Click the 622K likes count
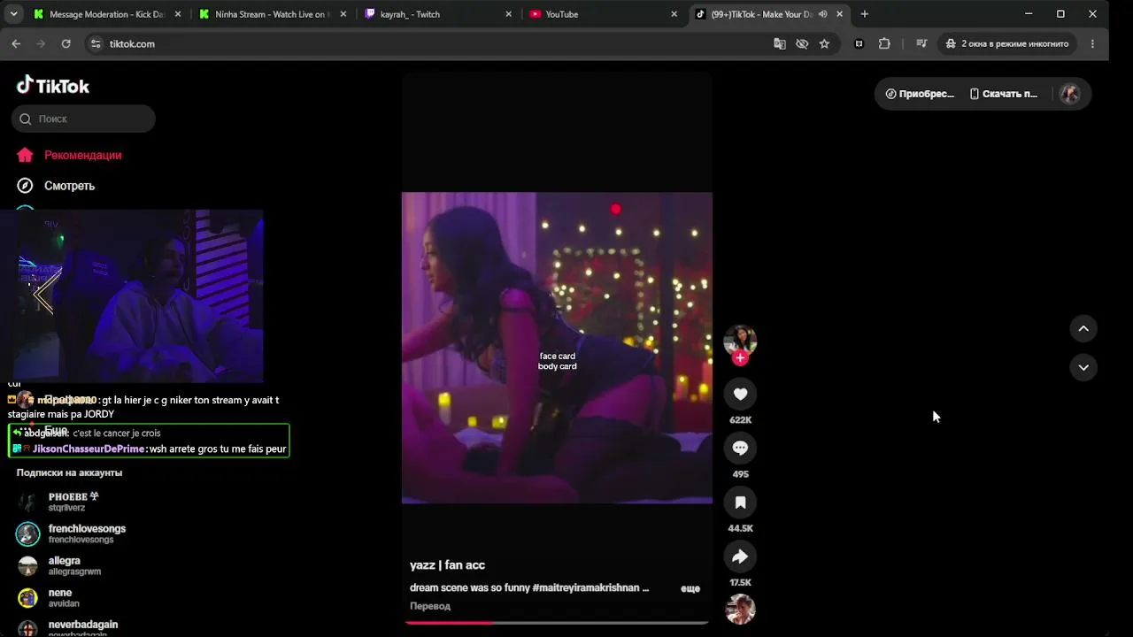This screenshot has height=637, width=1133. tap(740, 420)
